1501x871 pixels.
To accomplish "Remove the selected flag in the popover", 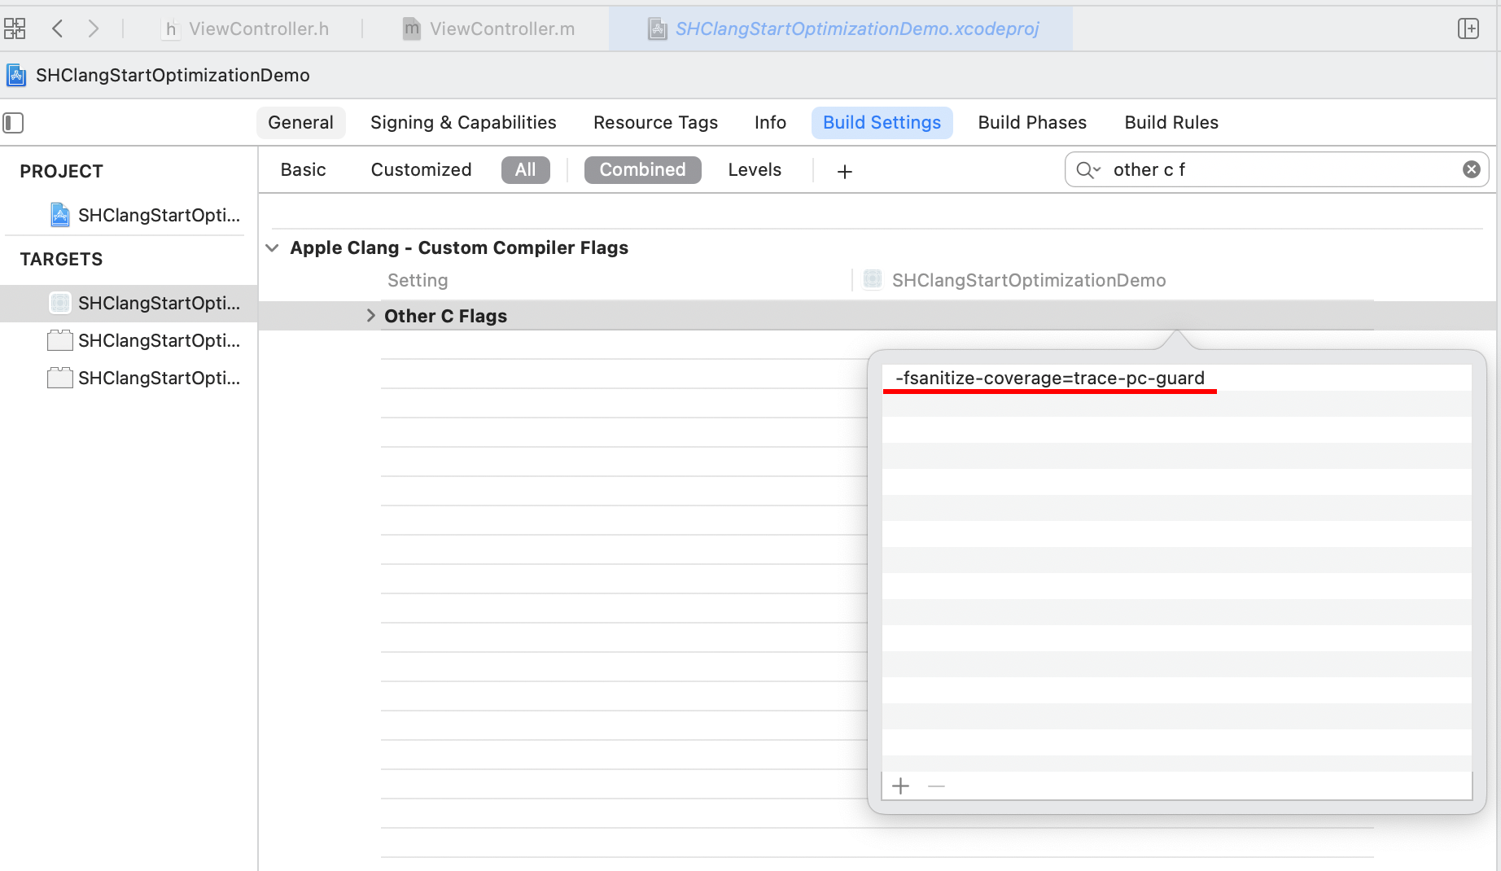I will click(936, 786).
